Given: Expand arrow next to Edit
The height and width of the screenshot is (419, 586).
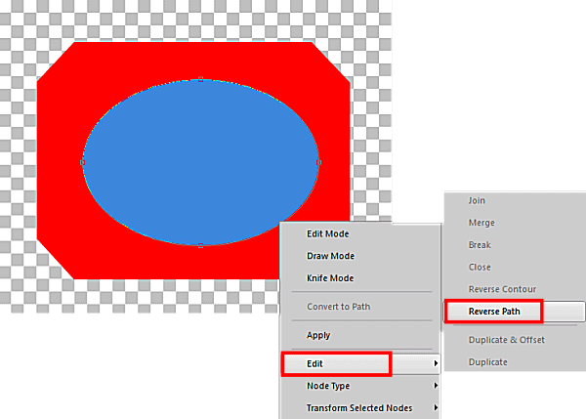Looking at the screenshot, I should pos(436,363).
